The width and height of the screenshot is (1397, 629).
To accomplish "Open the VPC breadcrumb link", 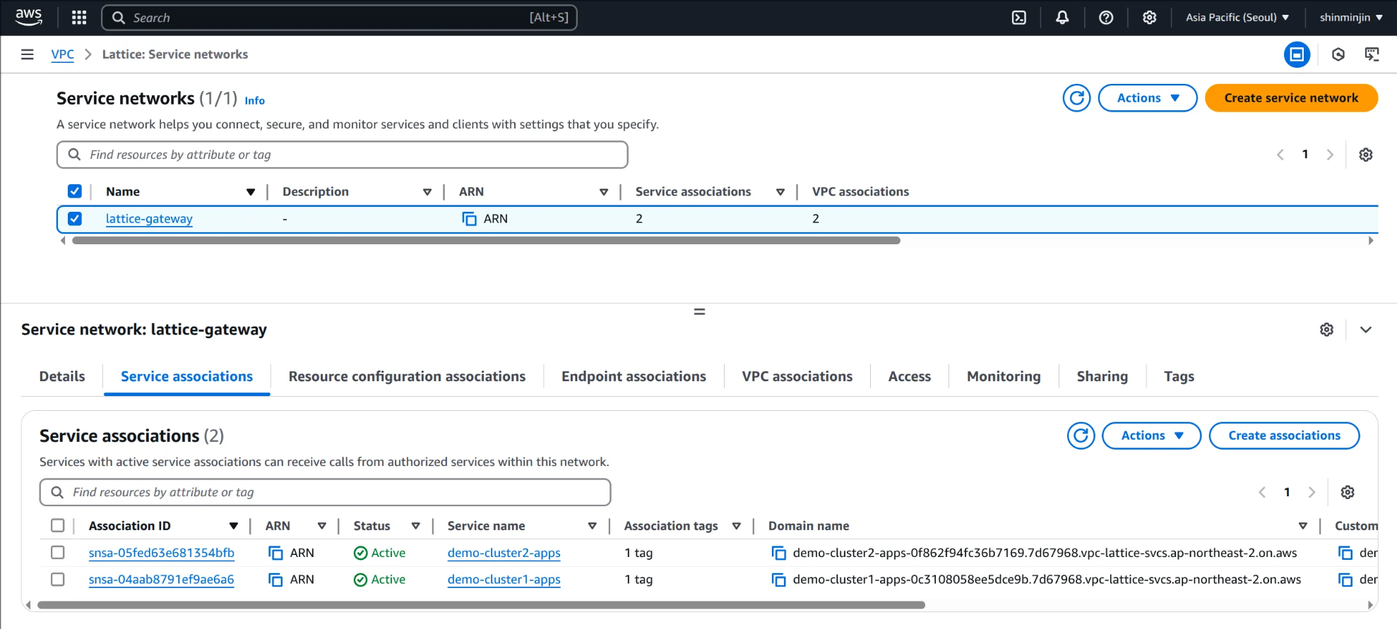I will 62,54.
